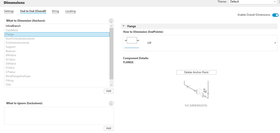Select SCValve in anchors list
This screenshot has width=280, height=133.
click(57, 59)
